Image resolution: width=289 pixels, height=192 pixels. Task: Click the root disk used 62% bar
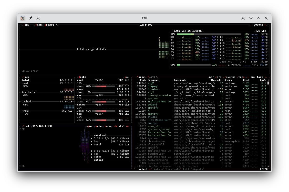104,86
